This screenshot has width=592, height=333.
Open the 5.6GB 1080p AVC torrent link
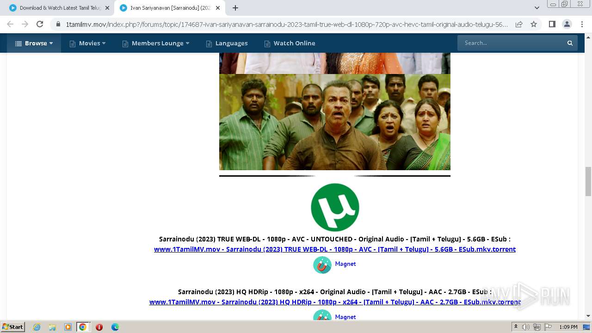(335, 249)
